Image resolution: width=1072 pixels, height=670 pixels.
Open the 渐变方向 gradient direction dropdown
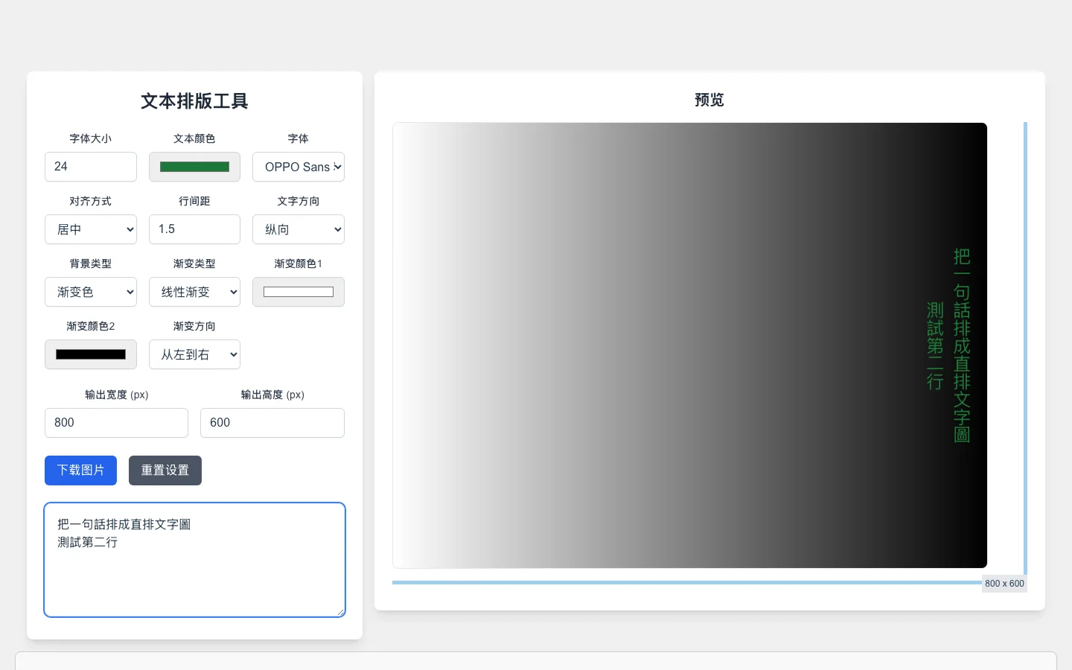[x=194, y=354]
